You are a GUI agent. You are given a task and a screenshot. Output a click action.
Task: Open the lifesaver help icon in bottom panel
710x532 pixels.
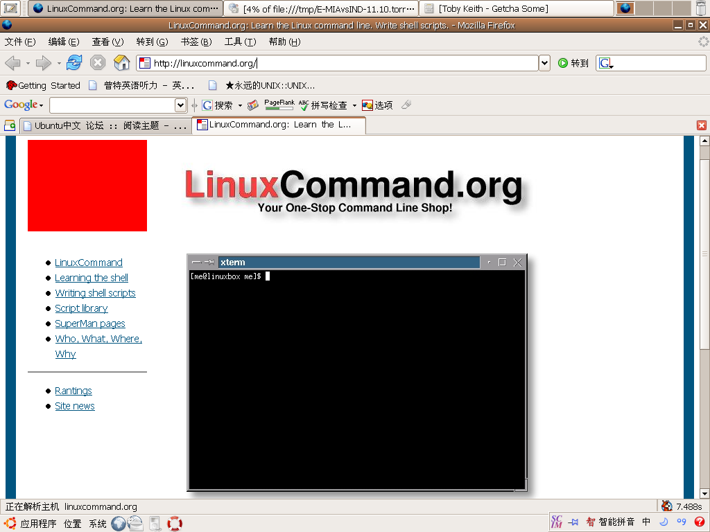click(175, 524)
